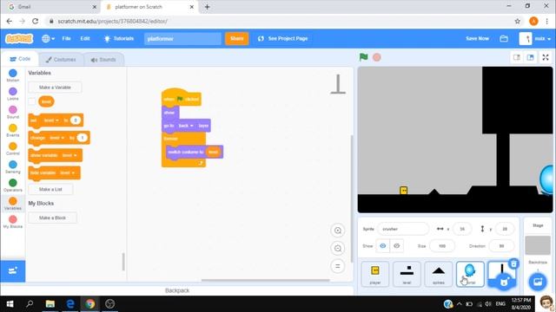
Task: Click the red stop button
Action: pos(377,57)
